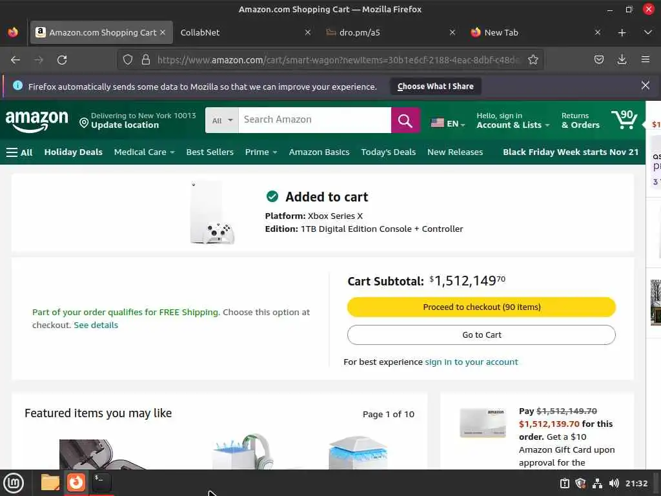Click the Firefox back arrow

(15, 60)
